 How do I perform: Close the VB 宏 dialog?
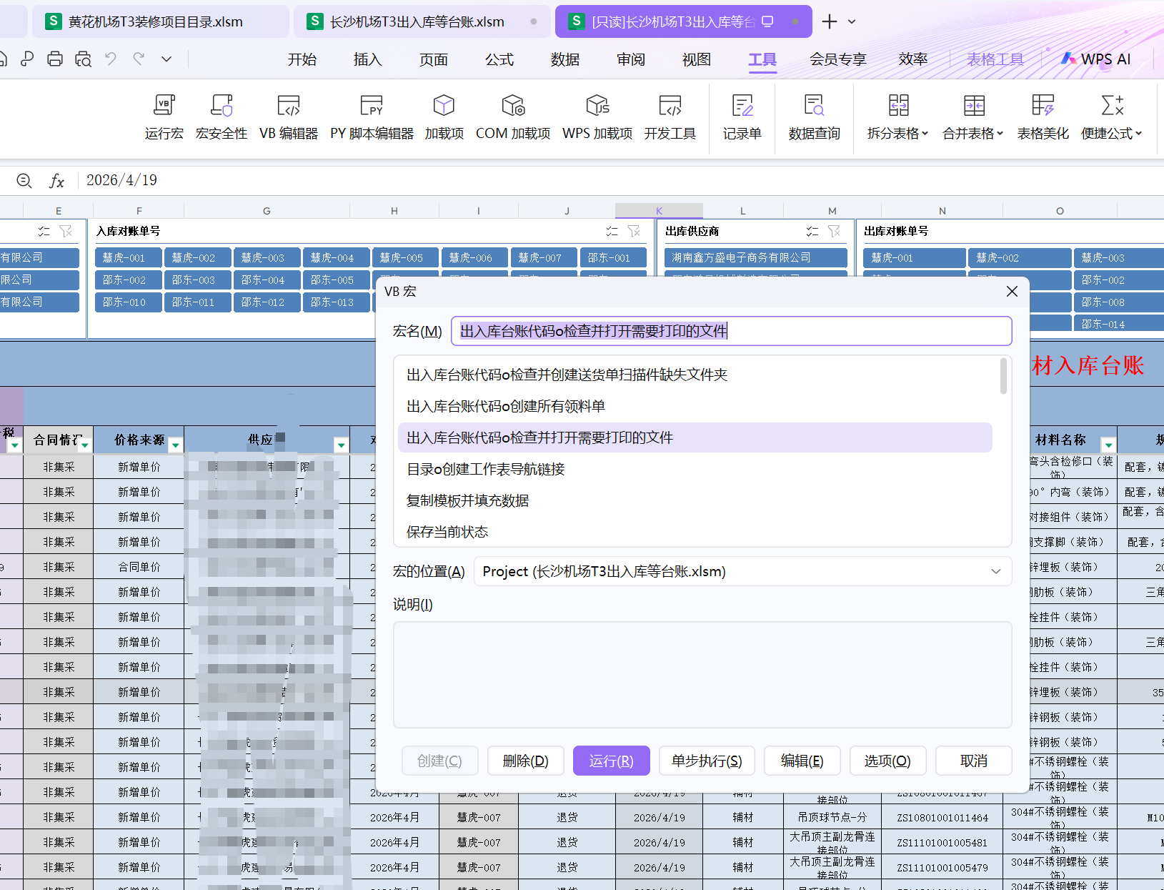point(1012,292)
